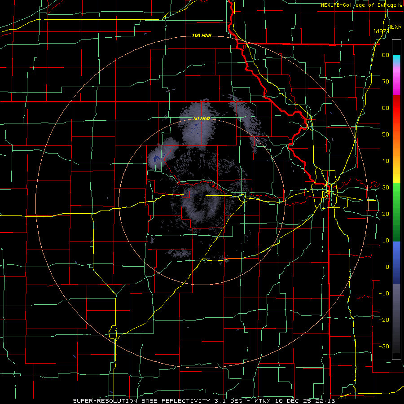Viewport: 404px width, 404px height.
Task: Click the bright green segment of color scale
Action: click(396, 192)
